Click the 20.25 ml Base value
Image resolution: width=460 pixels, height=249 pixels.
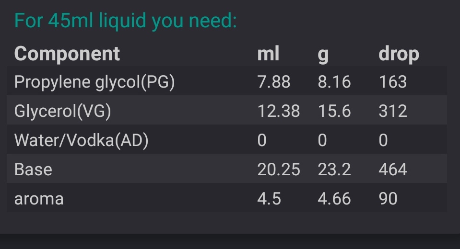click(x=278, y=170)
